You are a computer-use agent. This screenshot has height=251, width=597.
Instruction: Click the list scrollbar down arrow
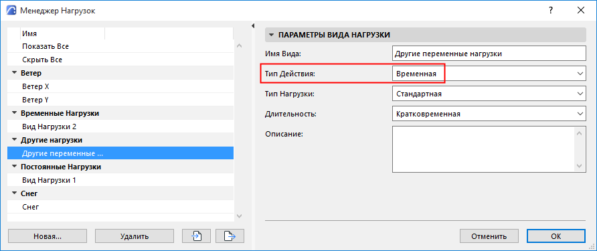[239, 216]
